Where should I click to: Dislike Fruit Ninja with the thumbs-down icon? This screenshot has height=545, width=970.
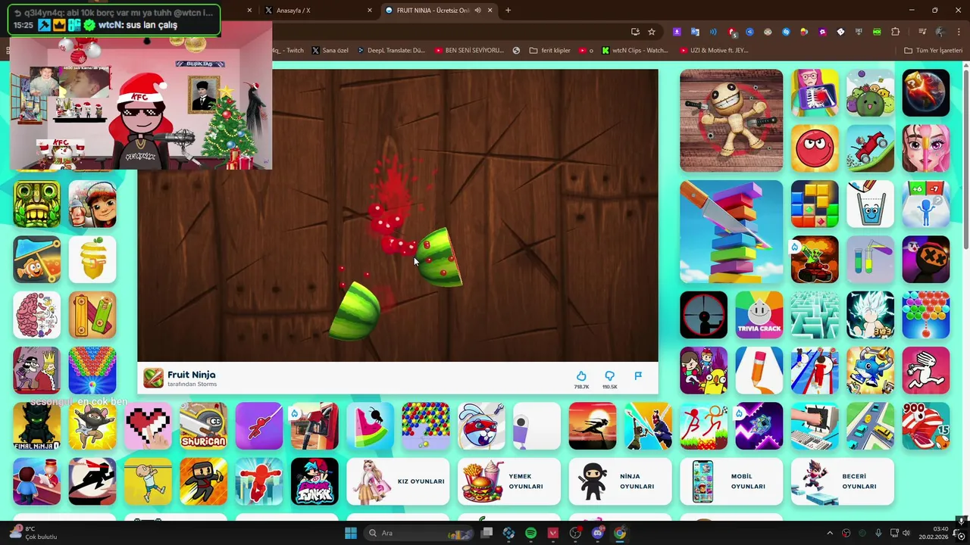pyautogui.click(x=609, y=376)
